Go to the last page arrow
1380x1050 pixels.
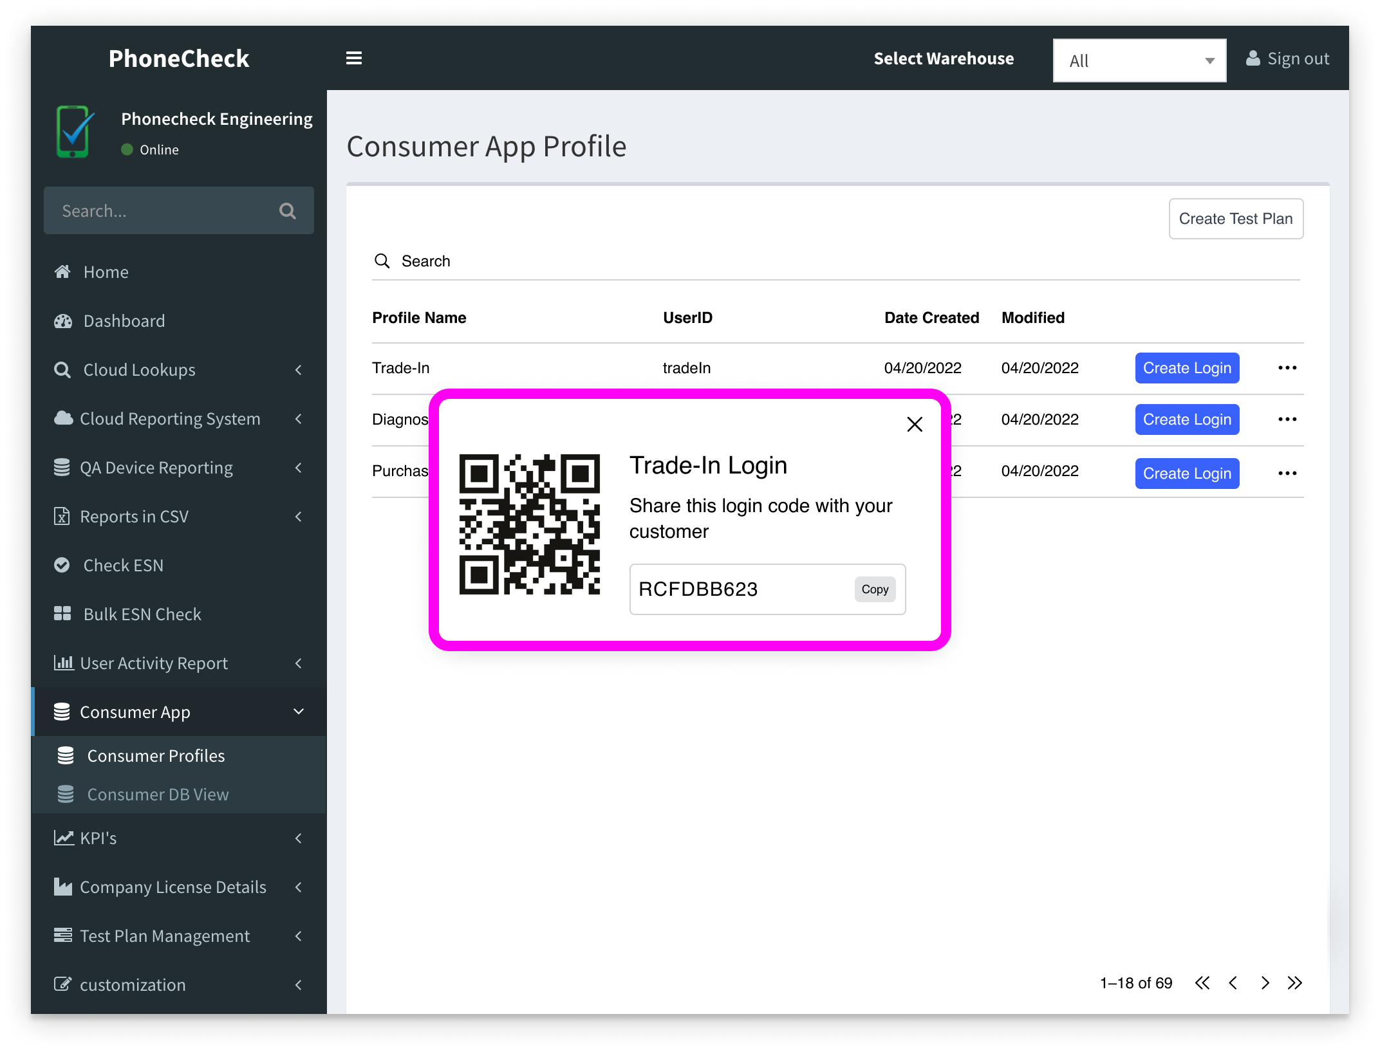click(x=1295, y=983)
